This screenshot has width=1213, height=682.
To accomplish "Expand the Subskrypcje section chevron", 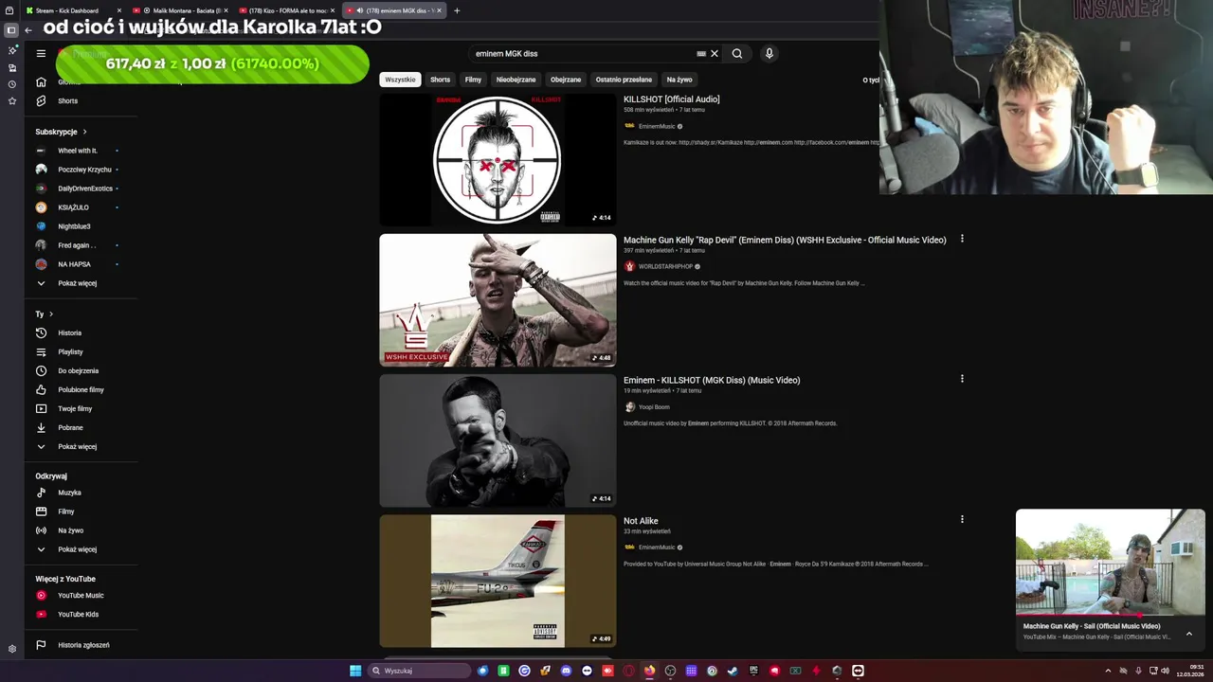I will (84, 132).
